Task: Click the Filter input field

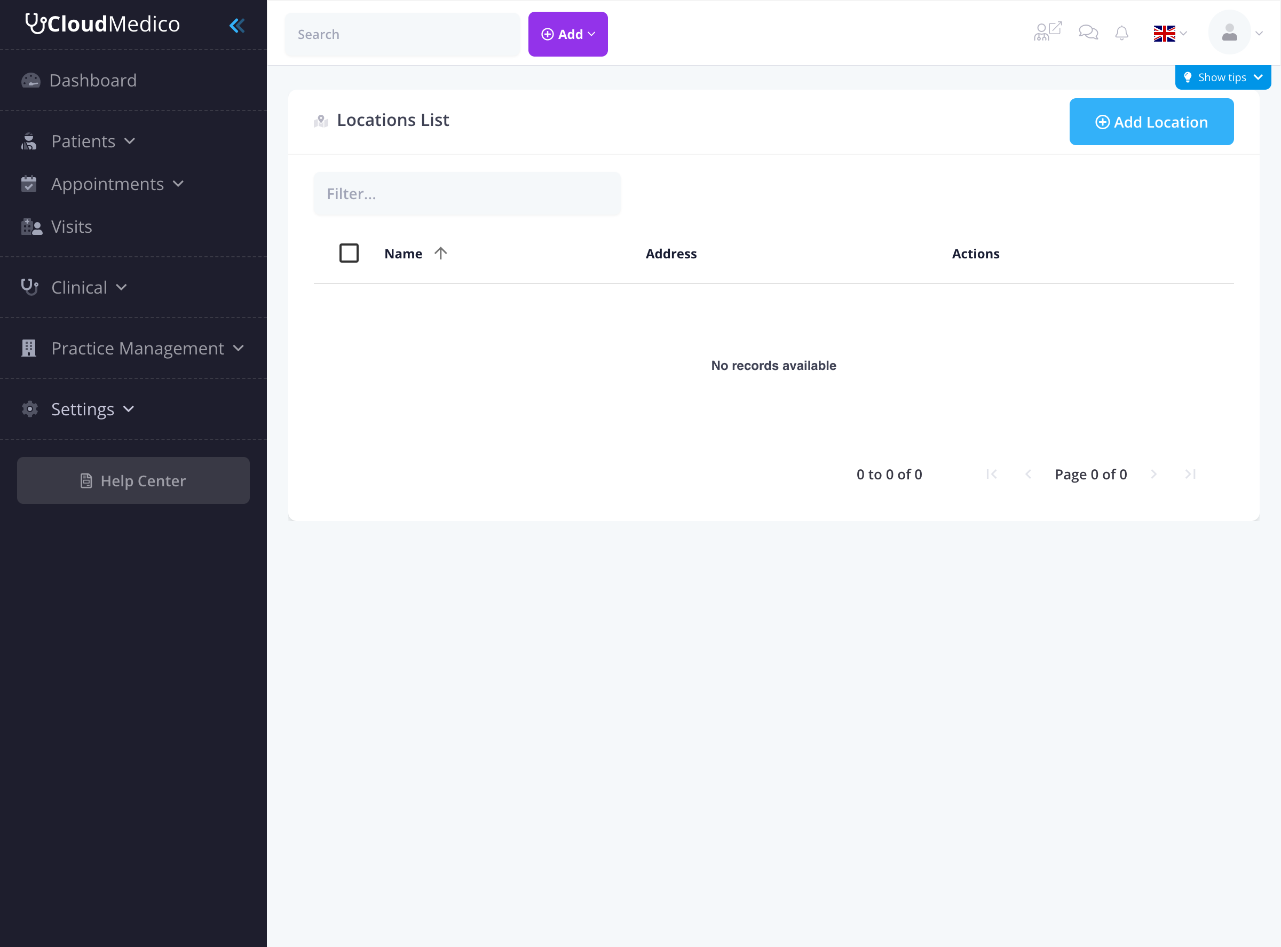Action: click(466, 194)
